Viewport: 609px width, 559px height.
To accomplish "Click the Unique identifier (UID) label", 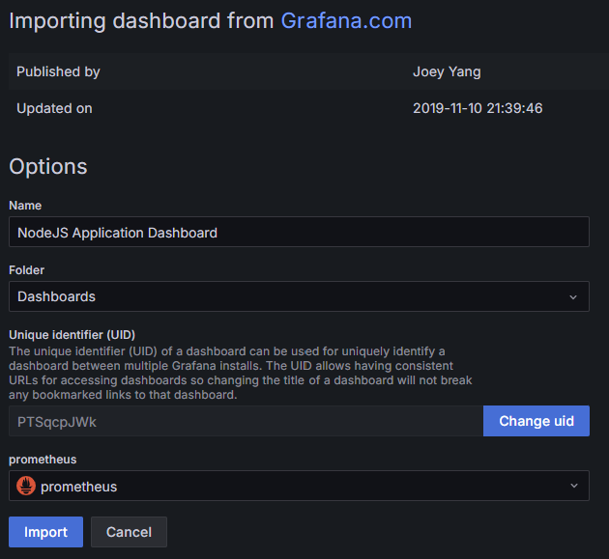I will tap(78, 334).
